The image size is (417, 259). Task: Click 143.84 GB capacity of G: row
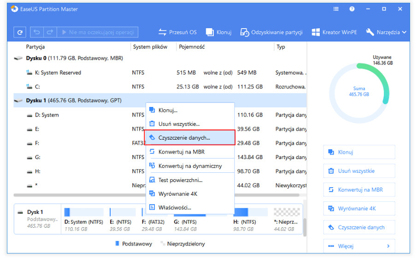point(250,157)
